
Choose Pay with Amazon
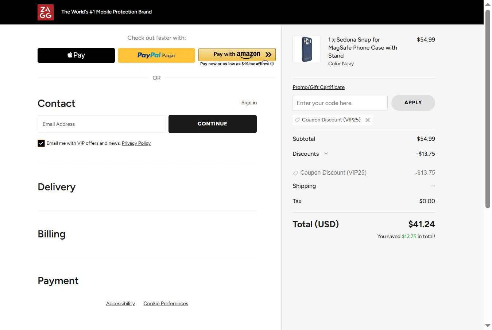pos(237,55)
